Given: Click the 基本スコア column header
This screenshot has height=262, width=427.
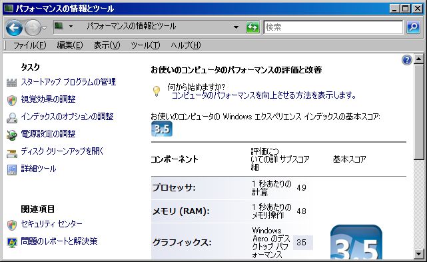Looking at the screenshot, I should [349, 159].
